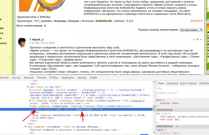Image resolution: width=209 pixels, height=135 pixels.
Task: Open the Console tab in DevTools
Action: (x=4, y=77)
